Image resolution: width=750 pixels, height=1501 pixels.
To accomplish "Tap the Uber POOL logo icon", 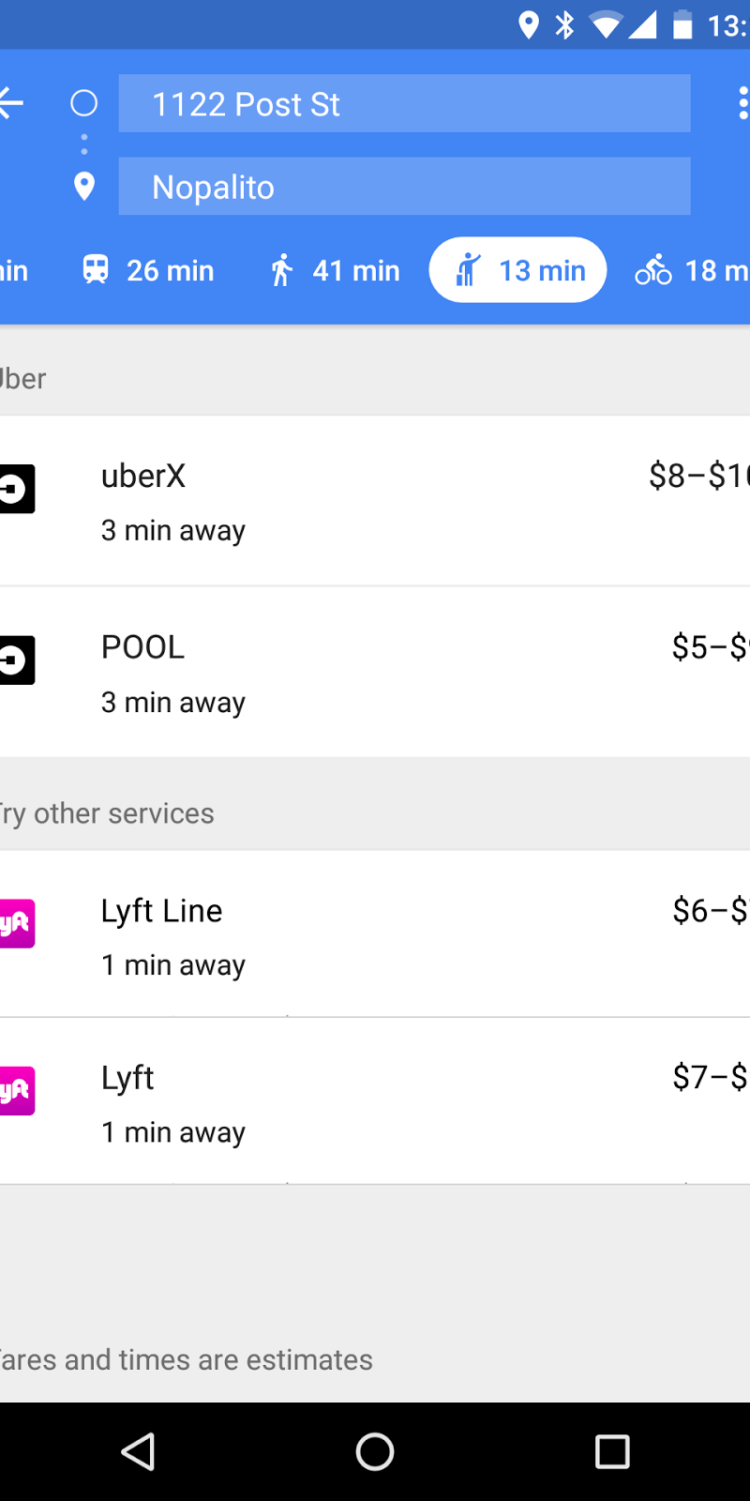I will (16, 660).
